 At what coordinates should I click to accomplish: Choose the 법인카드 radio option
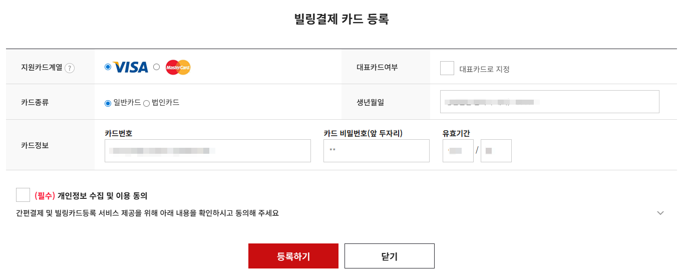(147, 103)
